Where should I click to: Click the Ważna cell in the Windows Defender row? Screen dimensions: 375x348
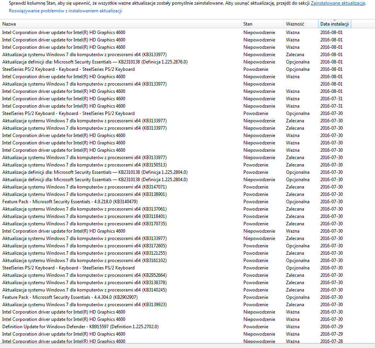tap(293, 327)
